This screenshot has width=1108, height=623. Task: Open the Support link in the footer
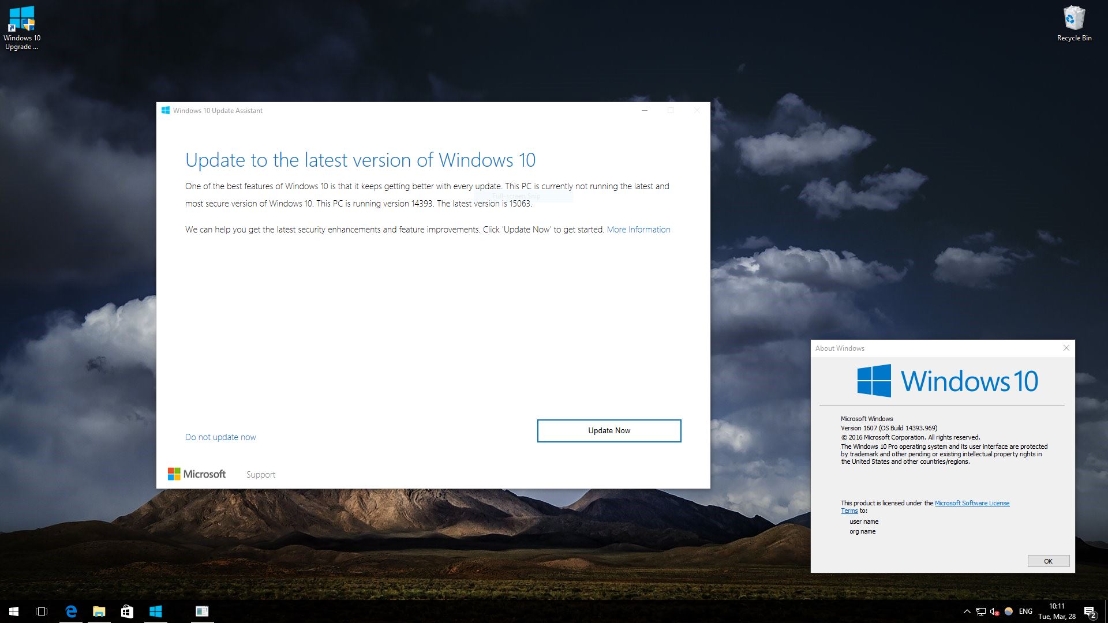pos(261,475)
